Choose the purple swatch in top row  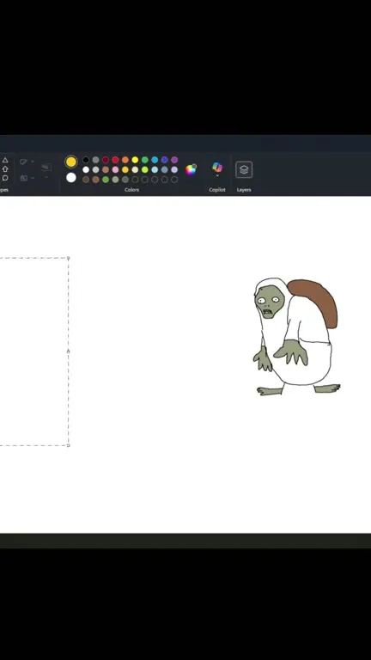[174, 160]
